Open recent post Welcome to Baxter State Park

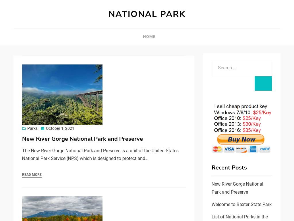tap(241, 204)
